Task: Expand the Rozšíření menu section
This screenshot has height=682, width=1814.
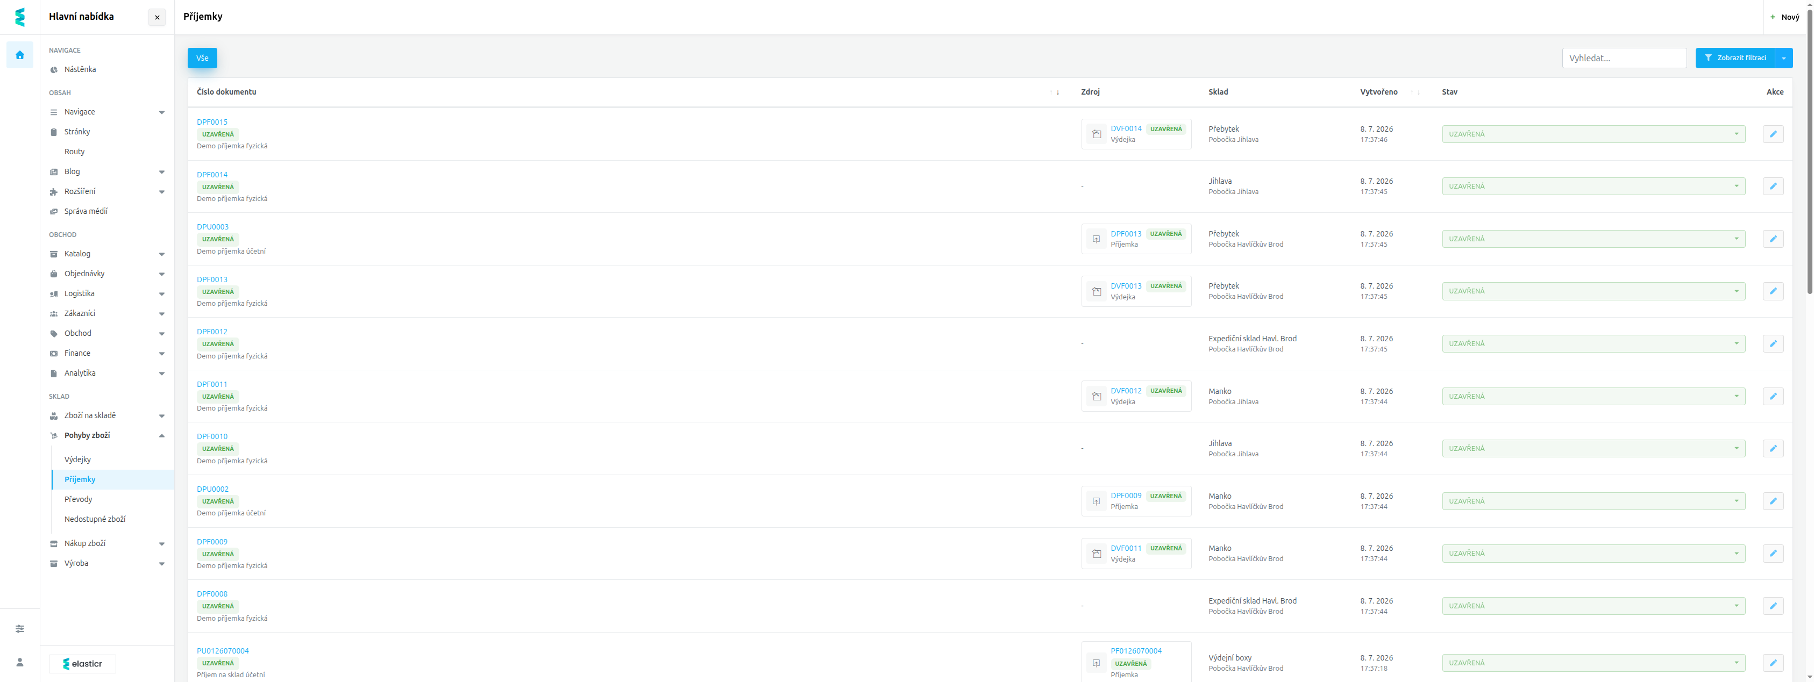Action: coord(162,191)
